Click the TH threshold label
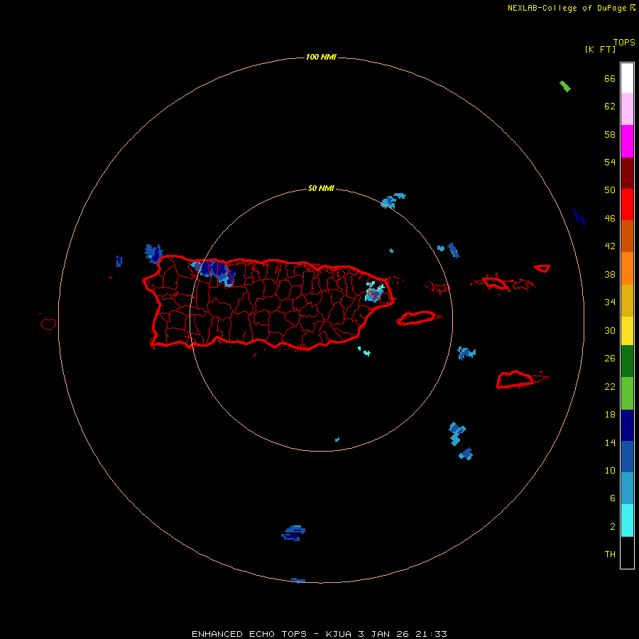Screen dimensions: 639x639 click(610, 555)
